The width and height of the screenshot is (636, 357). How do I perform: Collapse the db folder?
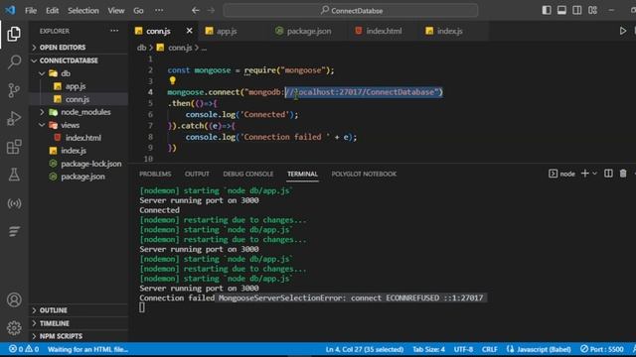coord(79,73)
